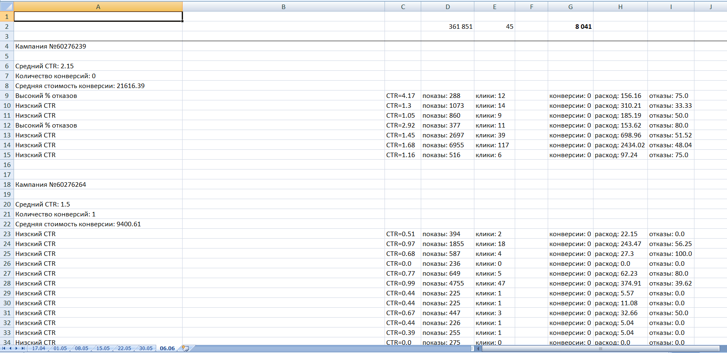727x353 pixels.
Task: Click cell containing bold 8 041
Action: [570, 26]
